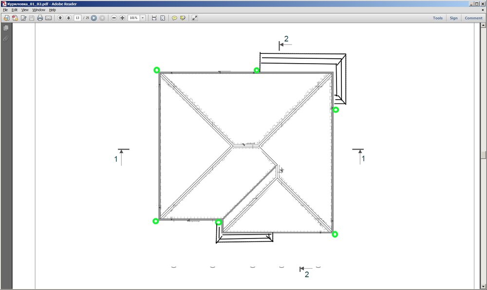Switch to read mode with arrows icon
The height and width of the screenshot is (290, 487).
point(194,18)
